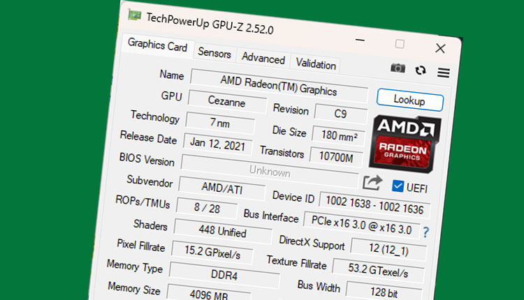Click the BIOS Version field Unknown

(x=270, y=172)
